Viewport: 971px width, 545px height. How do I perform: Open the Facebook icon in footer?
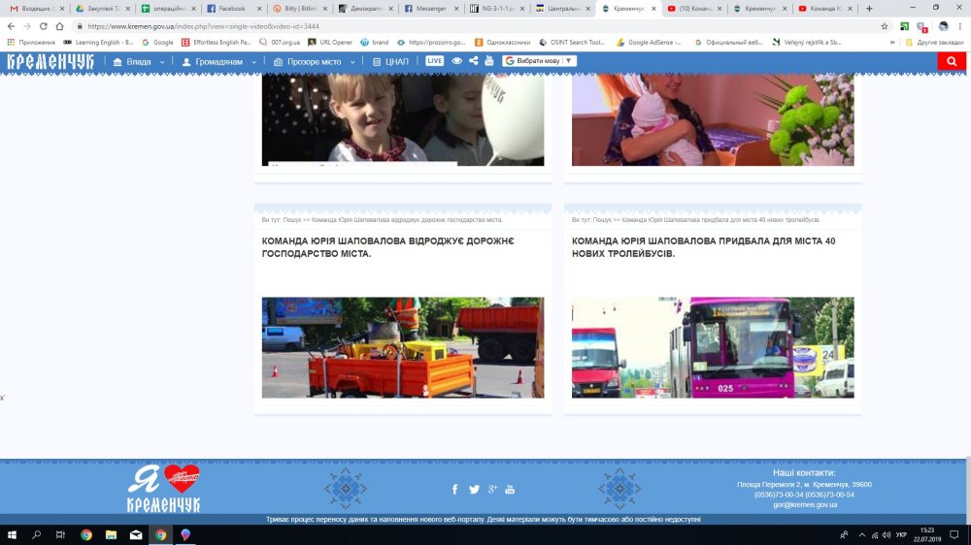(455, 490)
